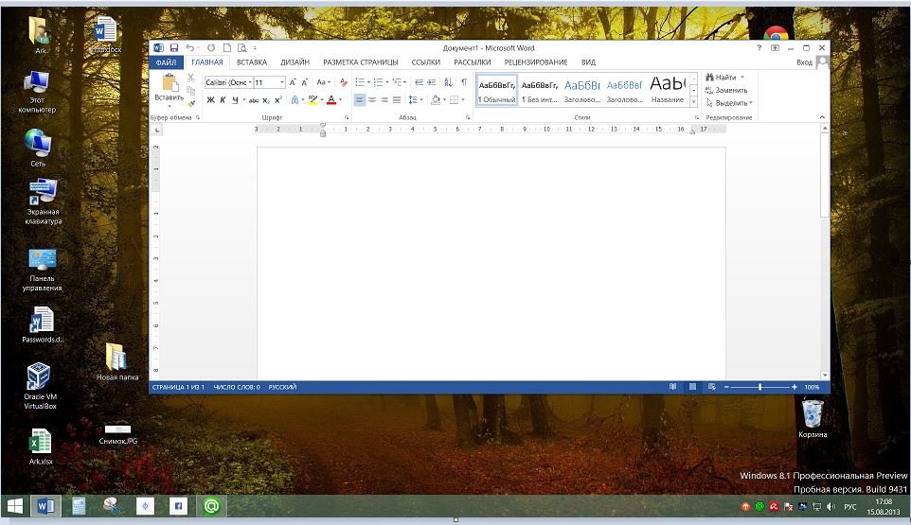
Task: Apply center paragraph alignment
Action: 372,99
